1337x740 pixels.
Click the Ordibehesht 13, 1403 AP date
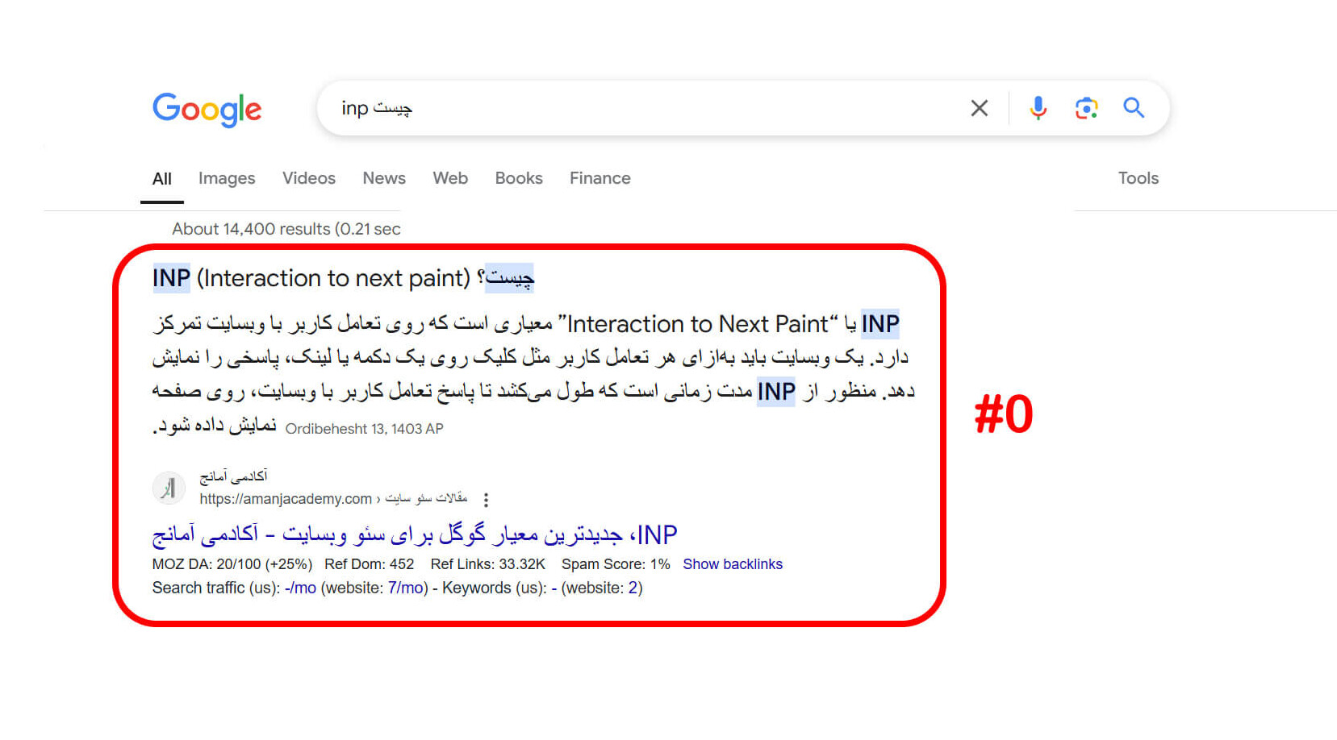[364, 429]
